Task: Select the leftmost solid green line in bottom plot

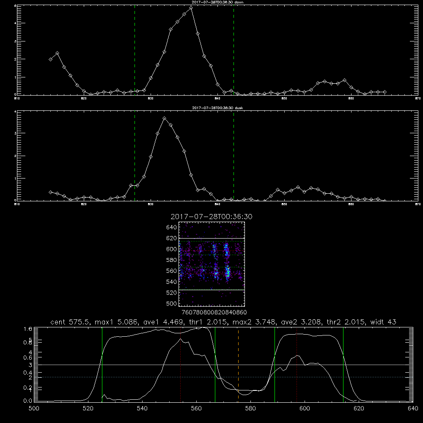Action: tap(102, 364)
